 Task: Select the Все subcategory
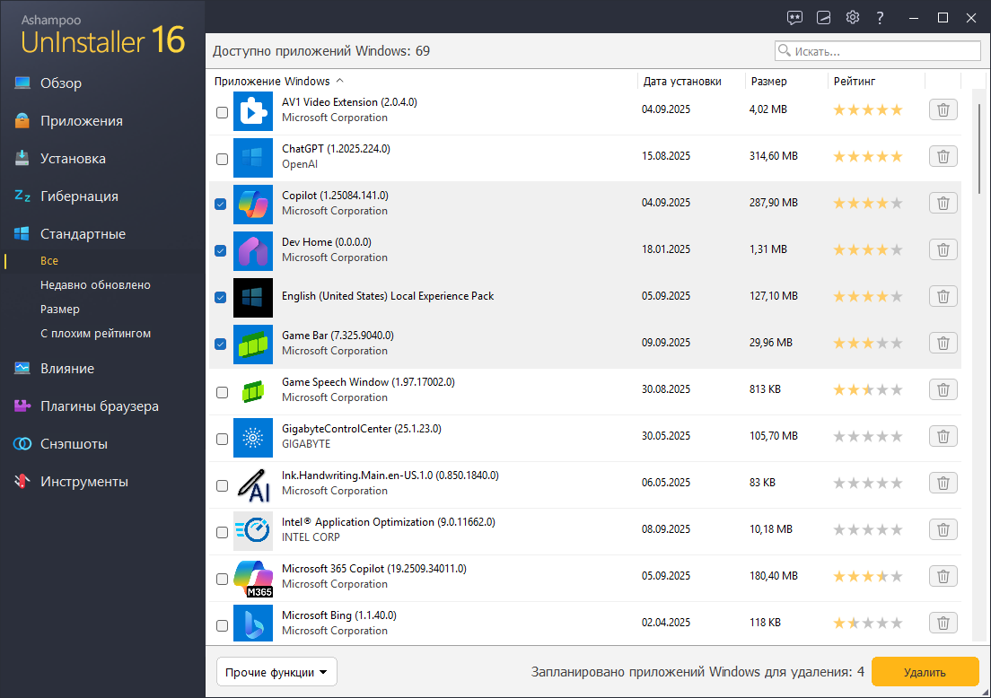pyautogui.click(x=49, y=261)
